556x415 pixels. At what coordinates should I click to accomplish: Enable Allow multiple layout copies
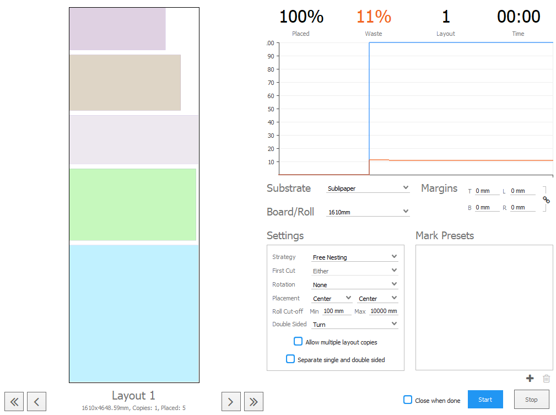[298, 342]
